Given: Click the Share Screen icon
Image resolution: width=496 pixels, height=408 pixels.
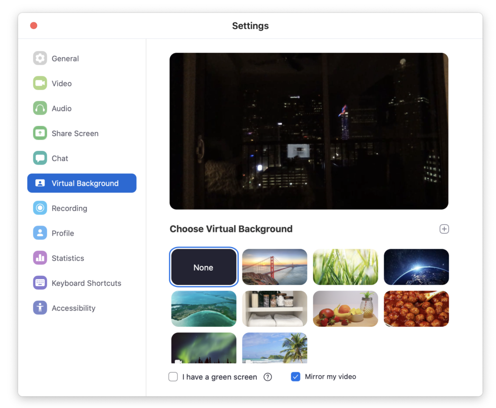Looking at the screenshot, I should click(40, 133).
